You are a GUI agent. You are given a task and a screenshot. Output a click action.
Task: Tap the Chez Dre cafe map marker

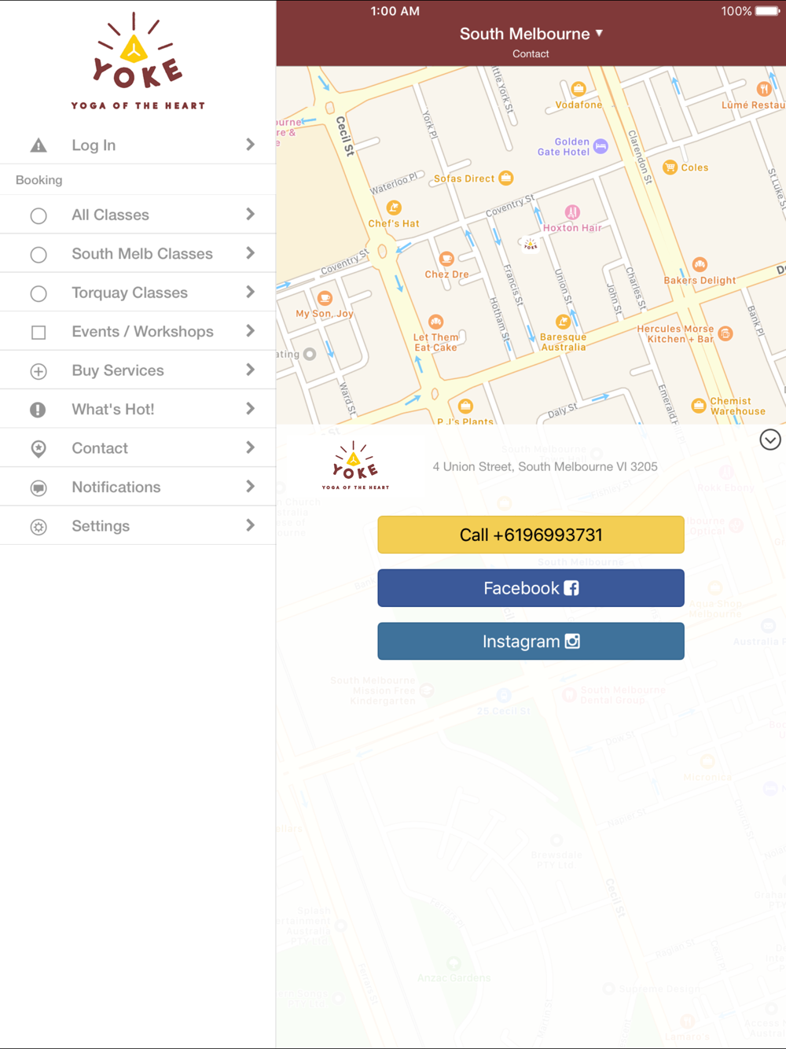pos(446,259)
